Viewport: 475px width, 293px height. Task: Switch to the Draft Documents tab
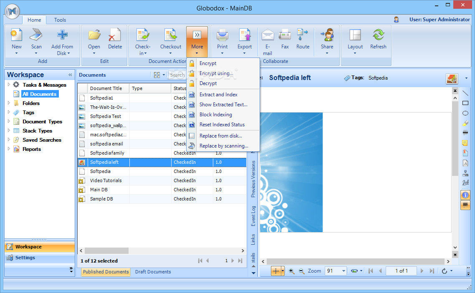tap(153, 271)
